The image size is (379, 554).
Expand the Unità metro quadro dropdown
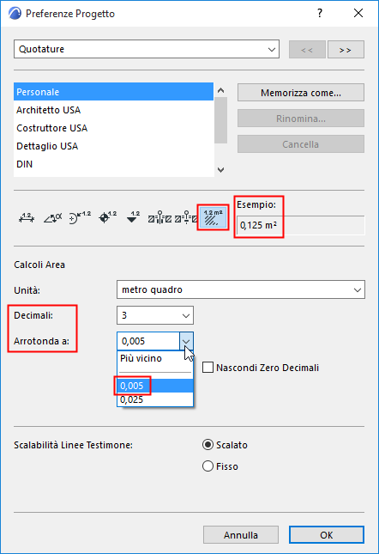241,289
